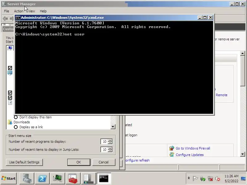Open the Remote link in Server Manager
The width and height of the screenshot is (247, 185).
tap(221, 95)
